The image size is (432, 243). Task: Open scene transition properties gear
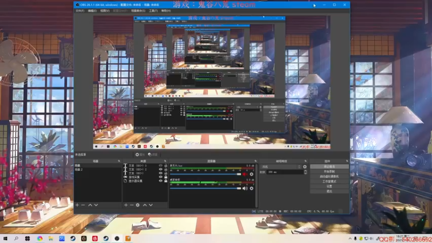click(305, 167)
